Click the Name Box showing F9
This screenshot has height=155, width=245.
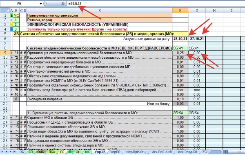(x=20, y=4)
